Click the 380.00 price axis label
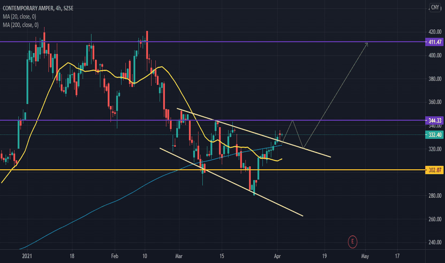The height and width of the screenshot is (263, 445). tap(435, 79)
